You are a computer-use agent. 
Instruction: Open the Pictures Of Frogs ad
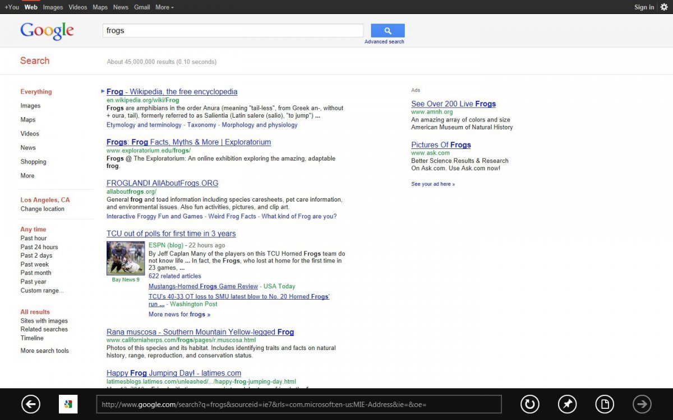(441, 144)
